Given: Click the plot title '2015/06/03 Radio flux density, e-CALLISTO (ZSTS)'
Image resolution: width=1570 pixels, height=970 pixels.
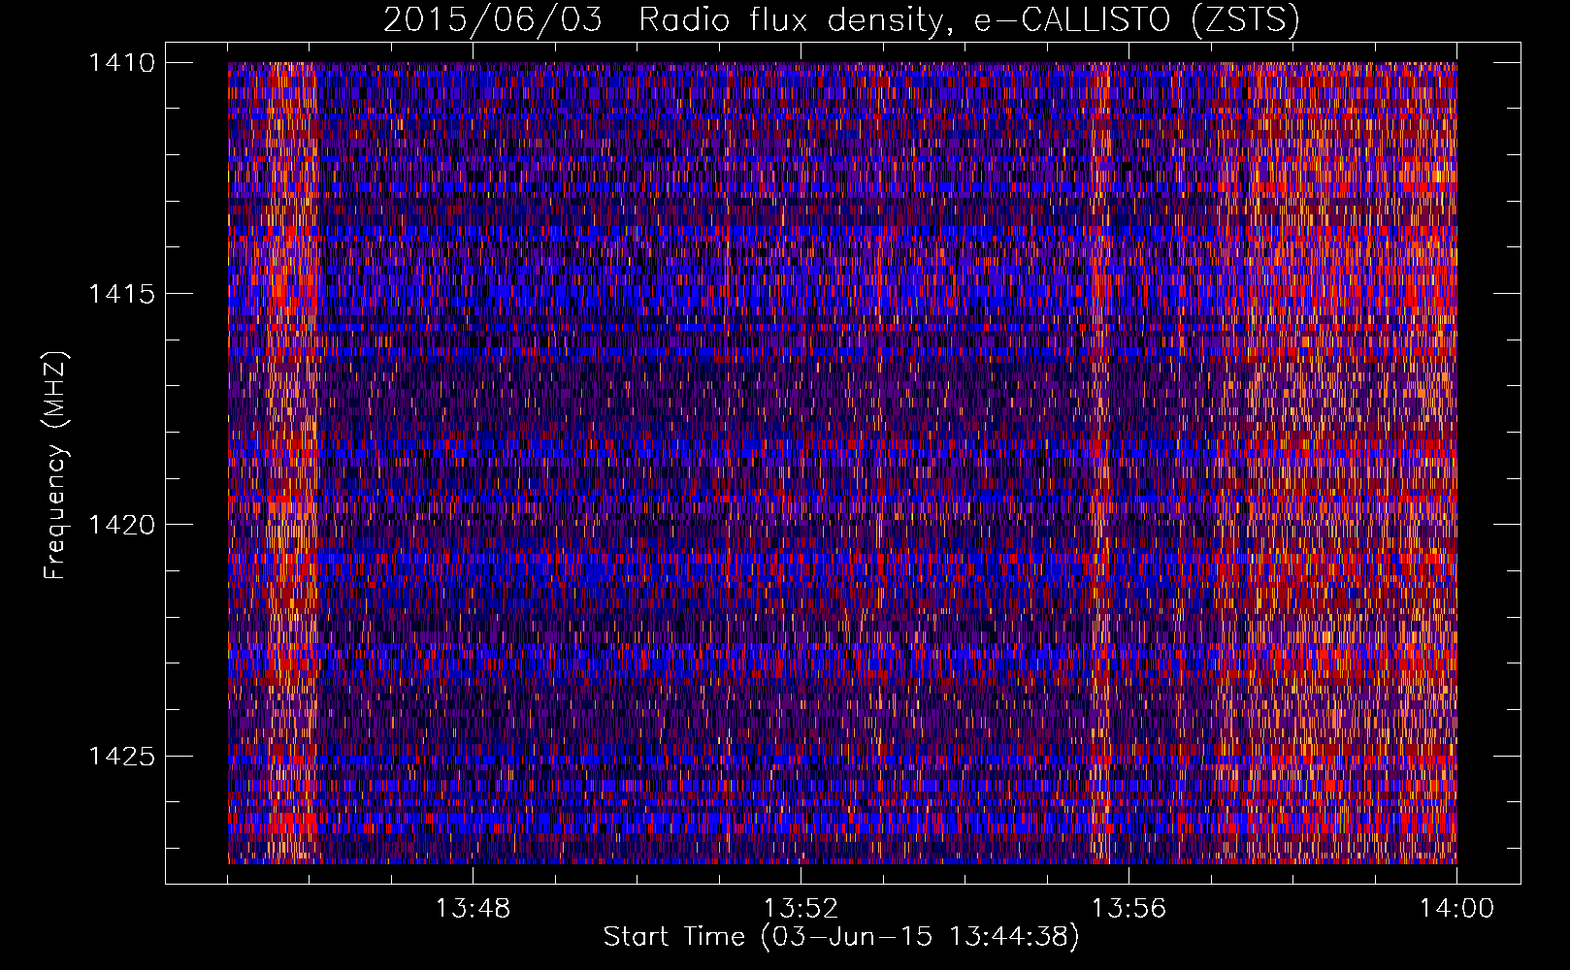Looking at the screenshot, I should point(841,20).
